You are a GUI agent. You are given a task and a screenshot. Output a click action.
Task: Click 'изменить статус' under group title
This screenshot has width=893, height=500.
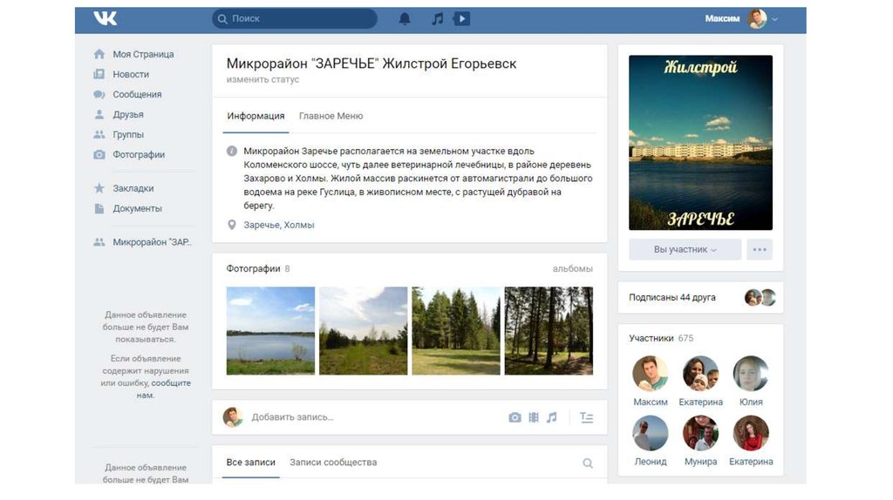[262, 80]
